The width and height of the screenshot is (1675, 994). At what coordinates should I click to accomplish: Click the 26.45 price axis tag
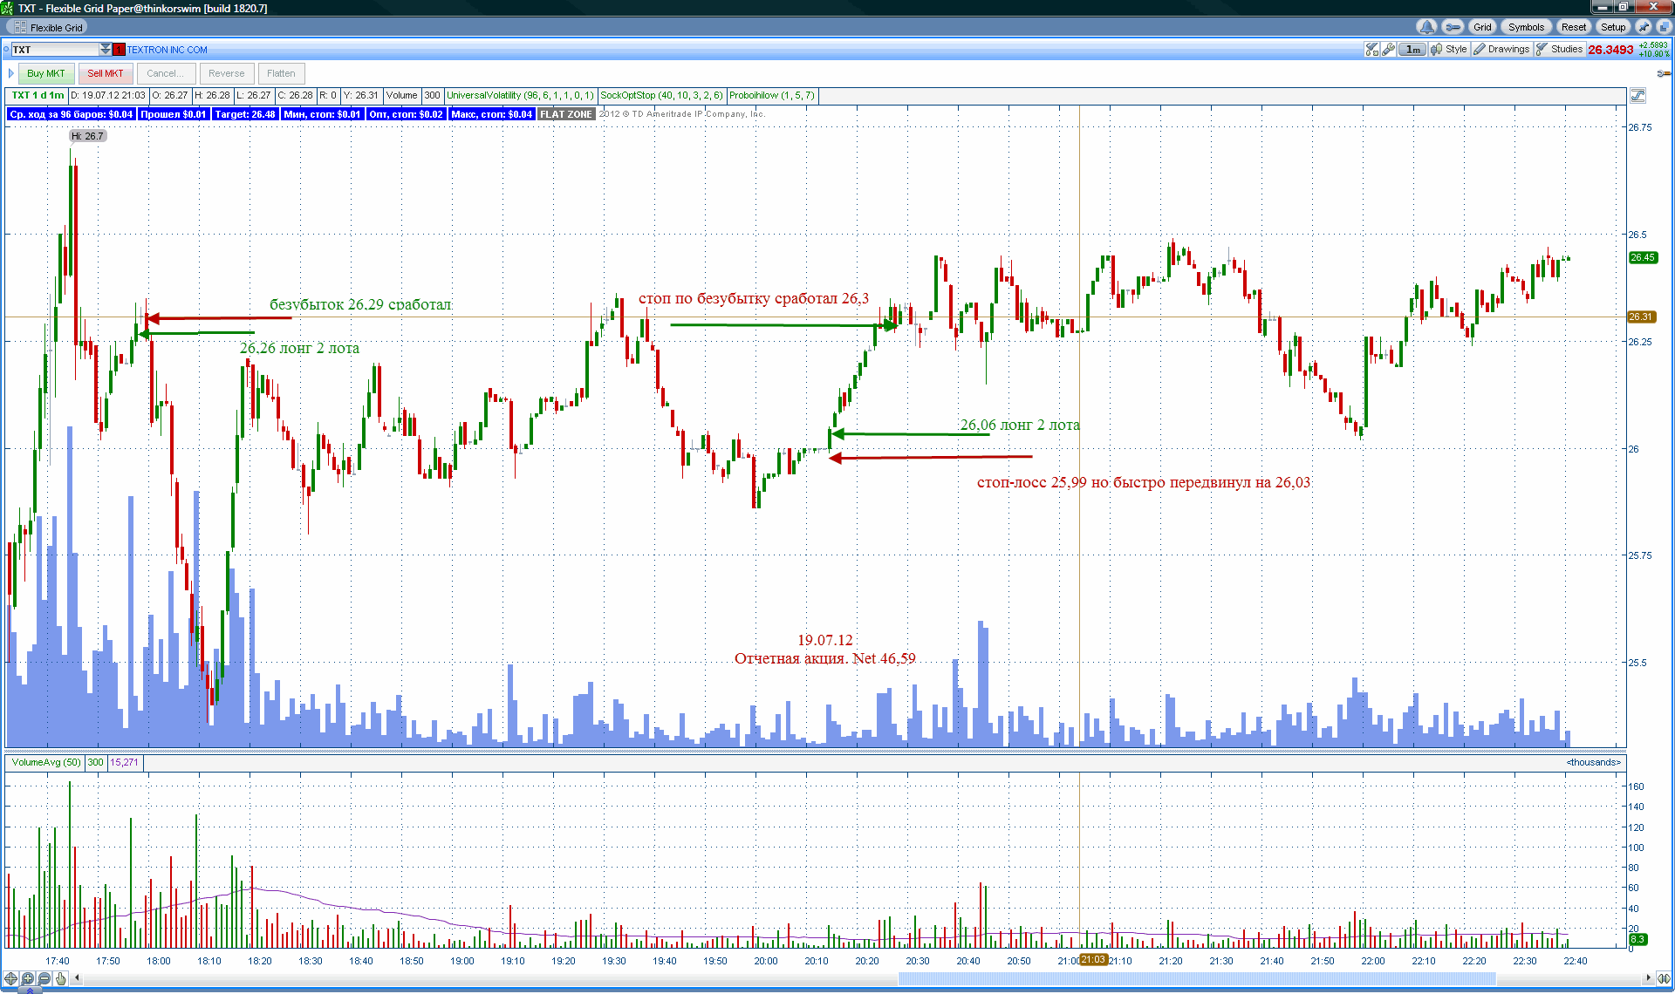point(1643,257)
